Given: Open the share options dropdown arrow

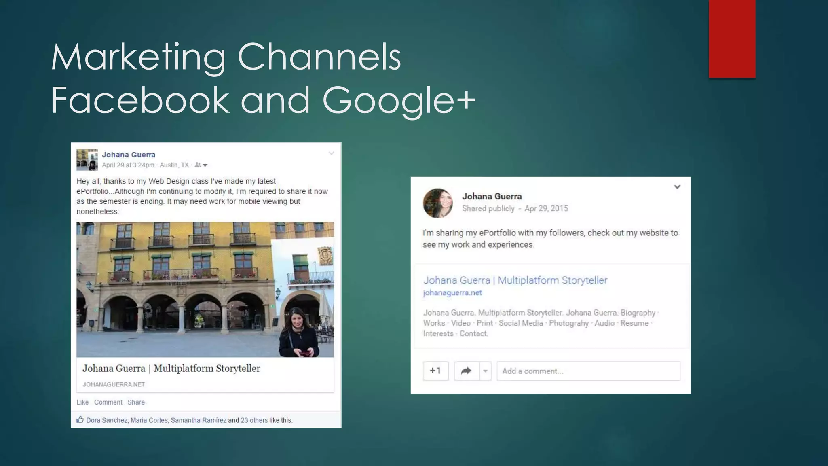Looking at the screenshot, I should pos(485,371).
